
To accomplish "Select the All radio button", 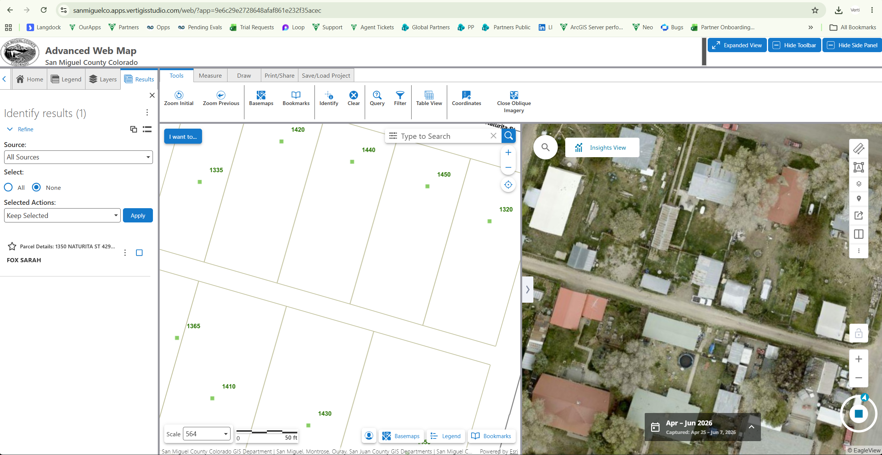I will pyautogui.click(x=8, y=187).
